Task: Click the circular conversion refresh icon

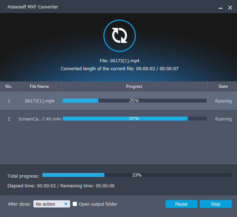Action: click(120, 36)
